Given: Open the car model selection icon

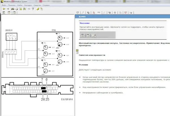Looking at the screenshot, I should click(12, 9).
